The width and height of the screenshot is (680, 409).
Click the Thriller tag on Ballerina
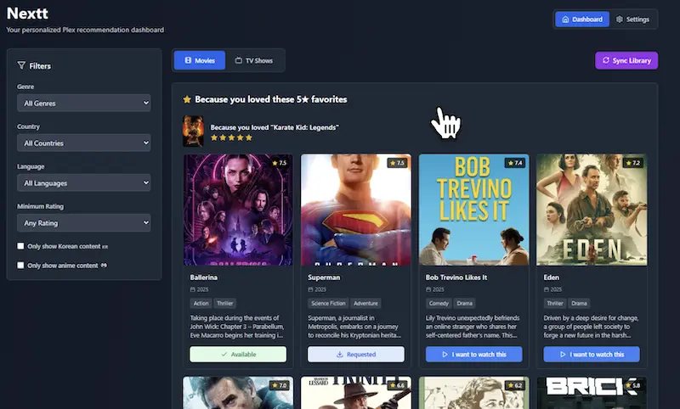coord(224,304)
